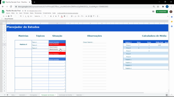The image size is (174, 97).
Task: Switch to the Menu sheet tab
Action: coord(14,95)
